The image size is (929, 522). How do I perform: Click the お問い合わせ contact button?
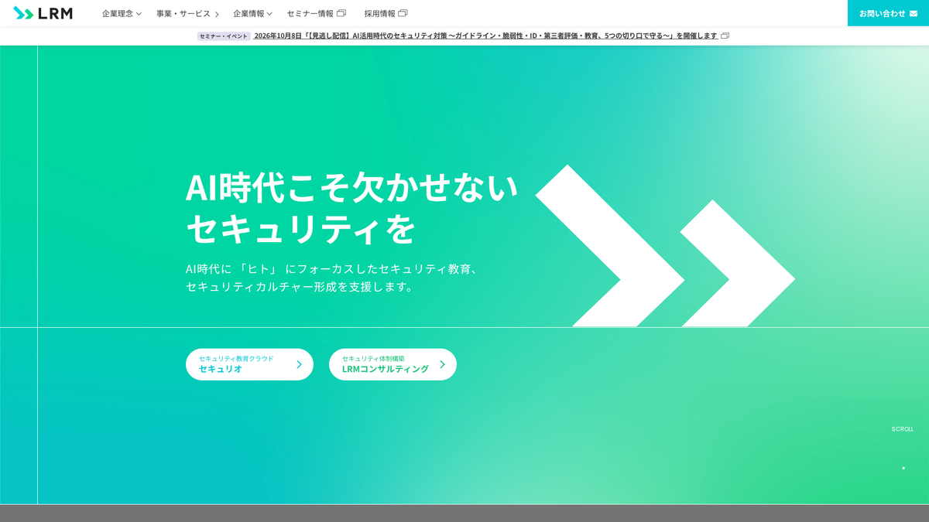(888, 13)
